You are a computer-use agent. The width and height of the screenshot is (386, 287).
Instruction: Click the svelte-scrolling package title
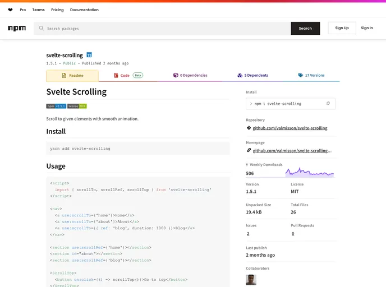pyautogui.click(x=65, y=55)
